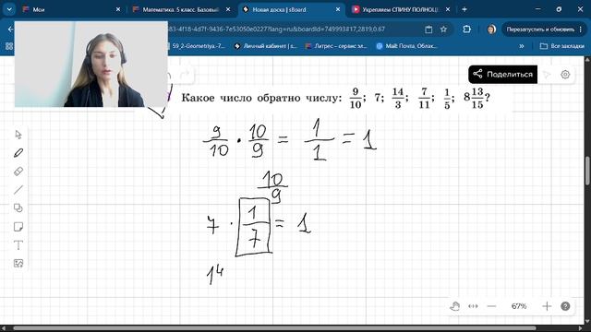Select the shapes tool

point(18,207)
